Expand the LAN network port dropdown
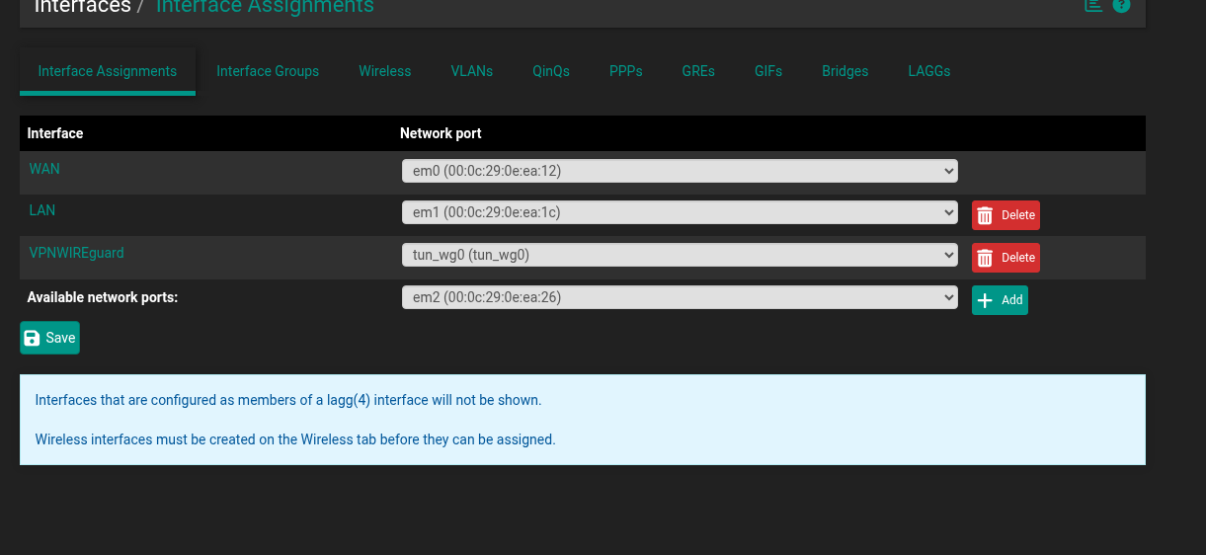1206x555 pixels. pos(680,212)
